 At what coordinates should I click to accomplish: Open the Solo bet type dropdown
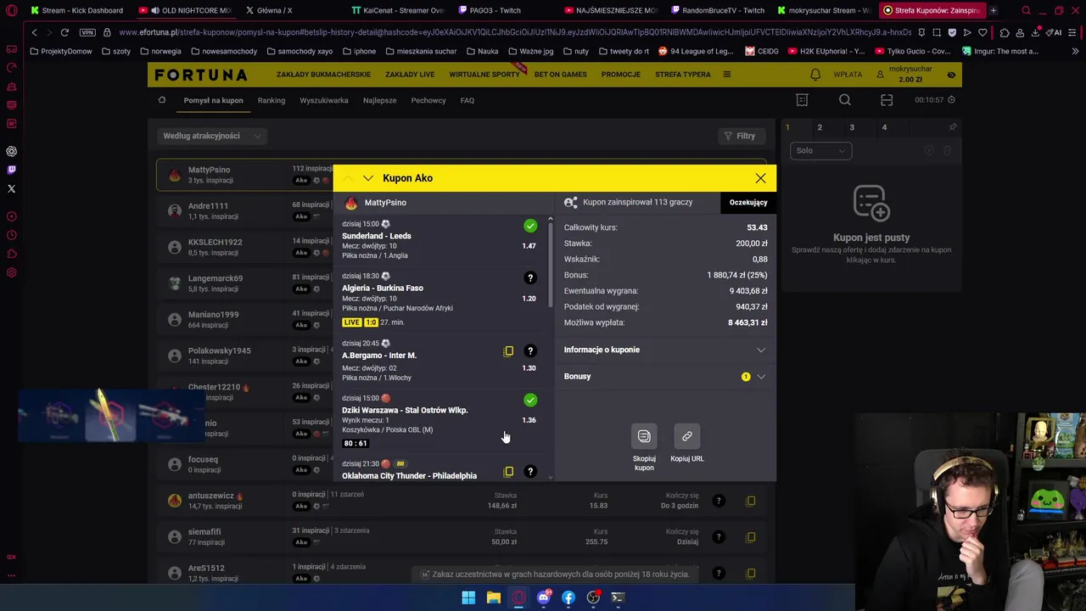coord(820,151)
